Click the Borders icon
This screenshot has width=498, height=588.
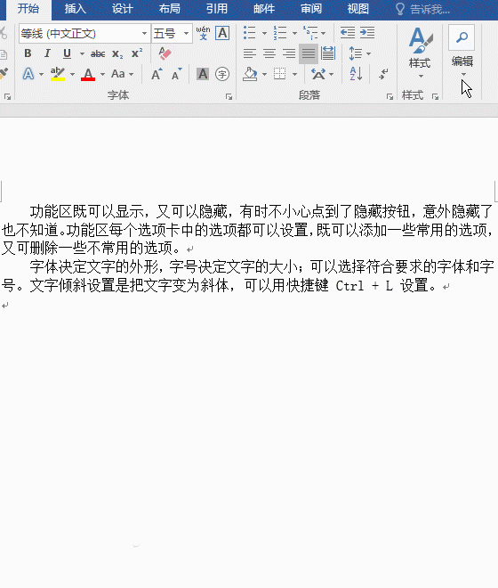coord(280,74)
